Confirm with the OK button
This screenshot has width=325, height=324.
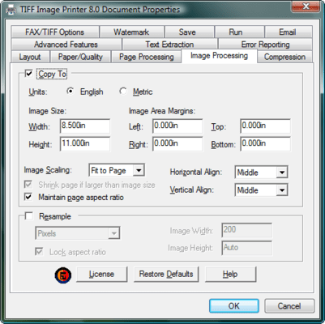(234, 306)
